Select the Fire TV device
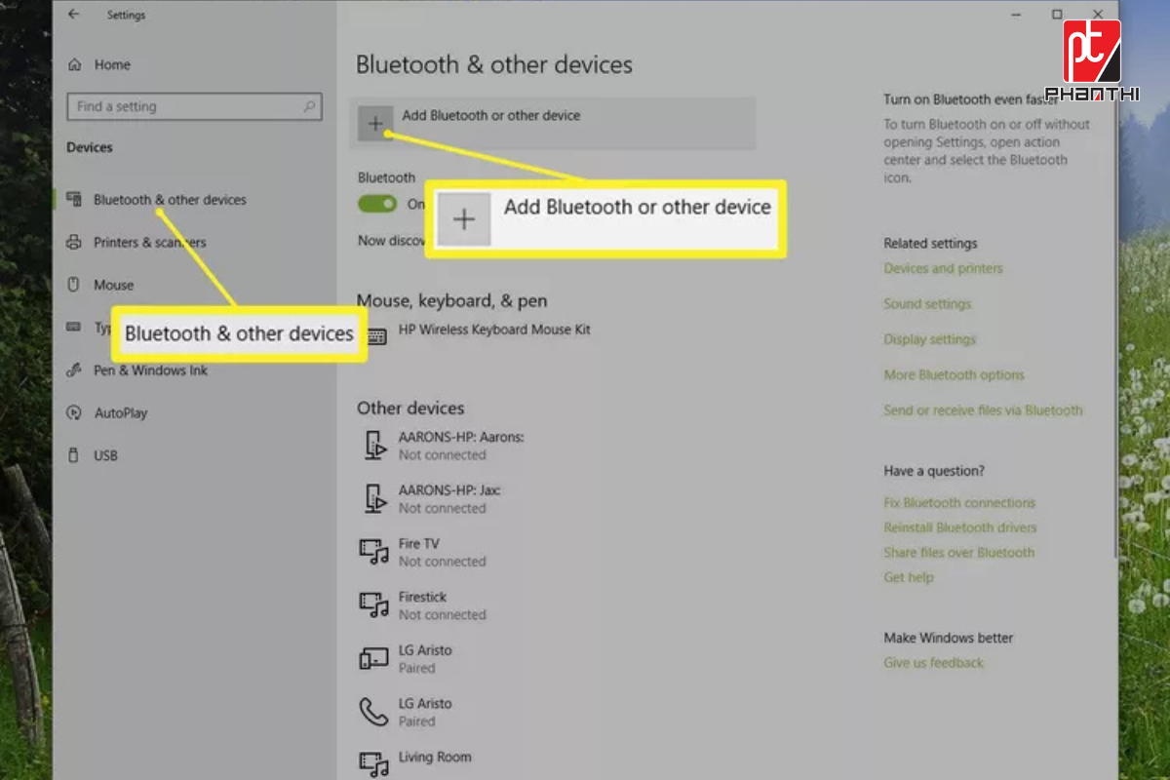 (419, 544)
